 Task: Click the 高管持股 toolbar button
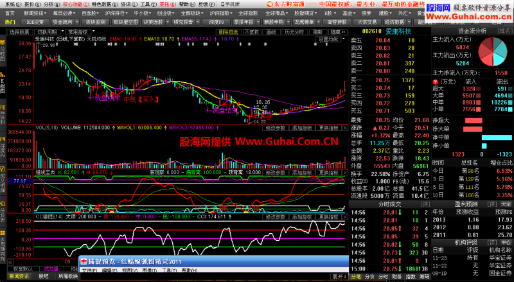pos(336,21)
